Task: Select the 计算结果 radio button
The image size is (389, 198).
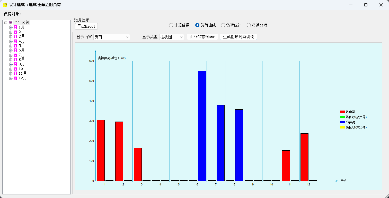Action: tap(171, 25)
